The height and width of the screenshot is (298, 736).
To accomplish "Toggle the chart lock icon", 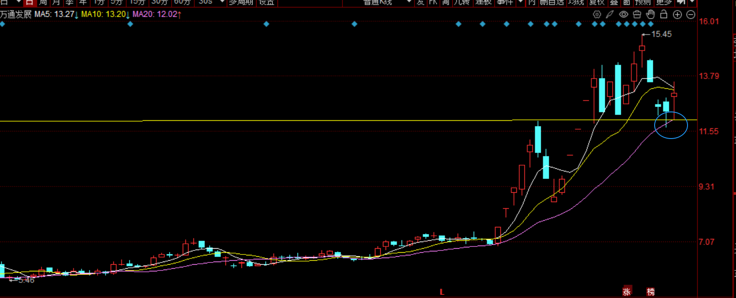I will point(664,14).
